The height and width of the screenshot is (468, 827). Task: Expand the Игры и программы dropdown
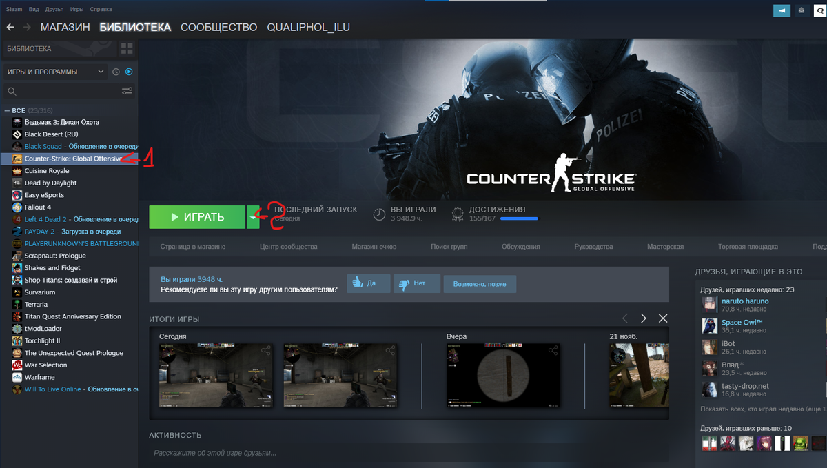54,72
